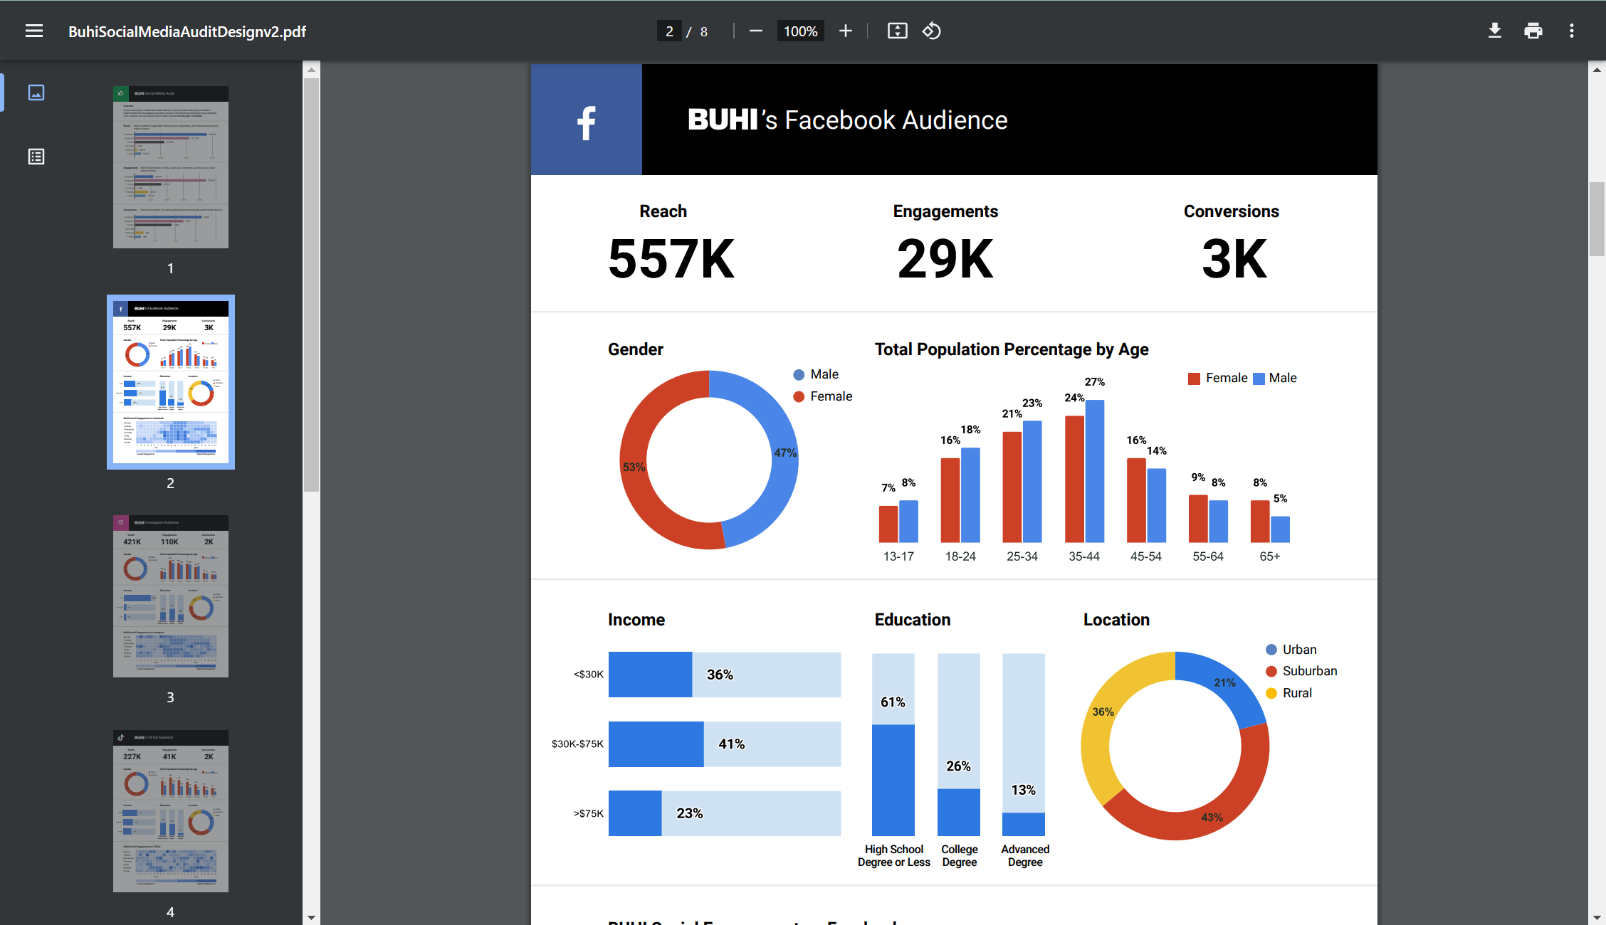
Task: Click the document's vertical scrollbar thumb
Action: pyautogui.click(x=1597, y=219)
